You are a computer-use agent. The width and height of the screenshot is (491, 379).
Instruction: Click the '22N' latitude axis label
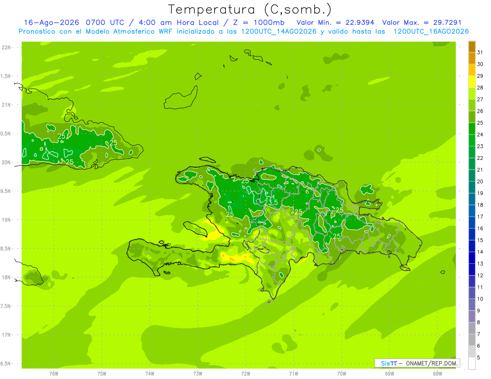7,47
